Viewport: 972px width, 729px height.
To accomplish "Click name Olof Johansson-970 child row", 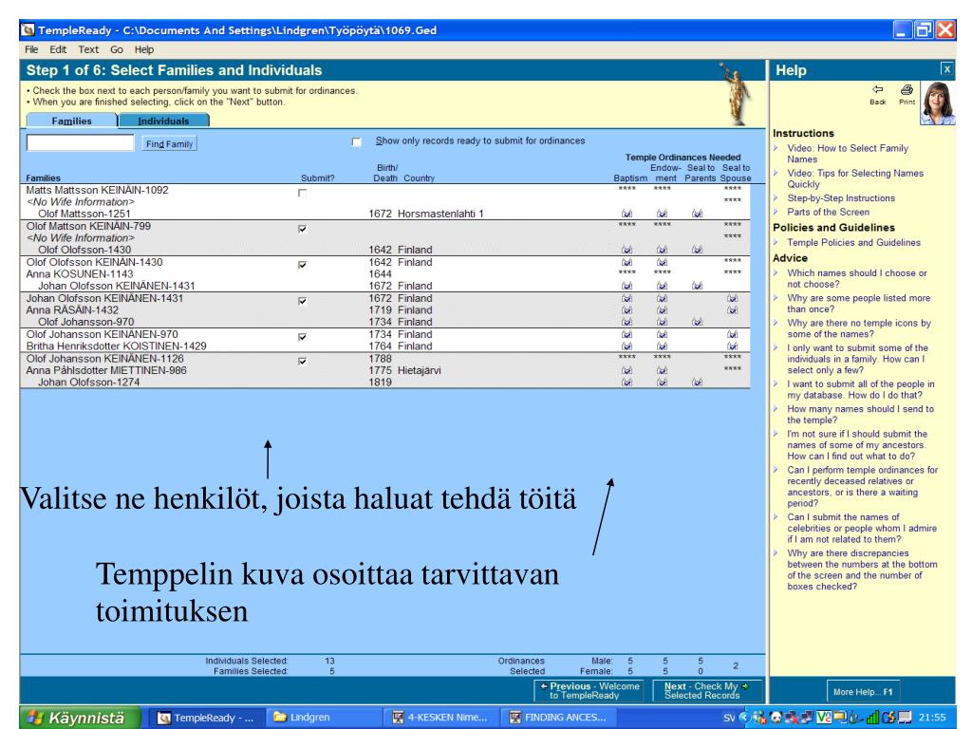I will [85, 322].
